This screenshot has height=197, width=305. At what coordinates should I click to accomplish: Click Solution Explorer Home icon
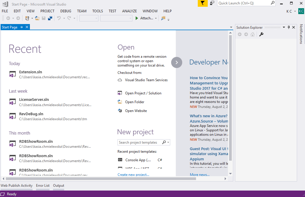tap(253, 34)
